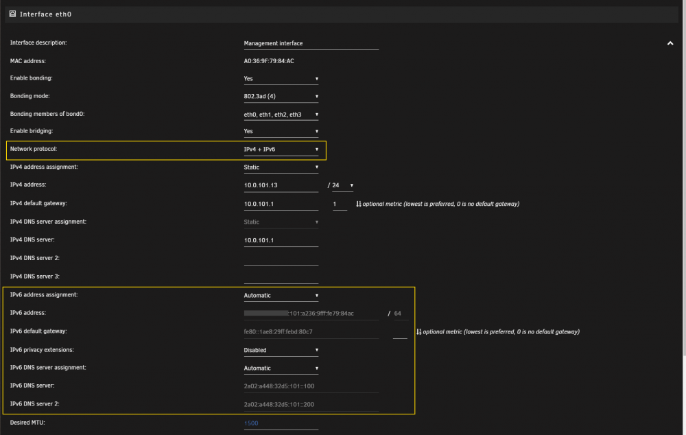Viewport: 686px width, 435px height.
Task: Open the IPv6 privacy extensions dropdown
Action: pos(281,350)
